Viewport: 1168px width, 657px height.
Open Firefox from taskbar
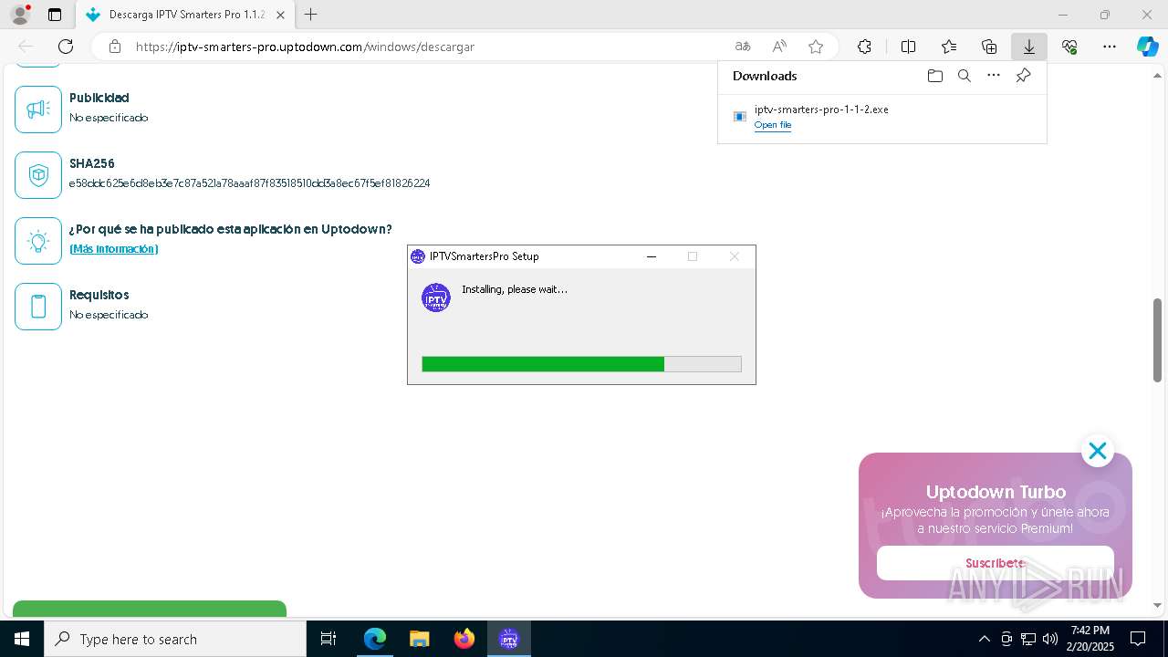464,639
